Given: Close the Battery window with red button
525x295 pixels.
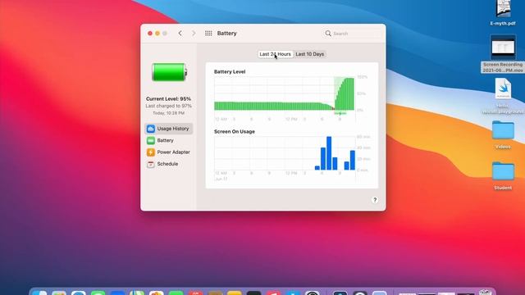Looking at the screenshot, I should click(150, 33).
